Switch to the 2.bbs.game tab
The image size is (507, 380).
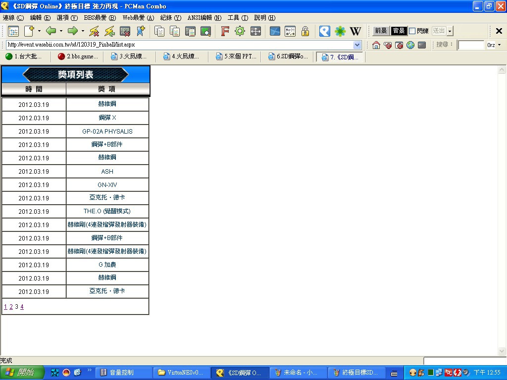coord(78,56)
